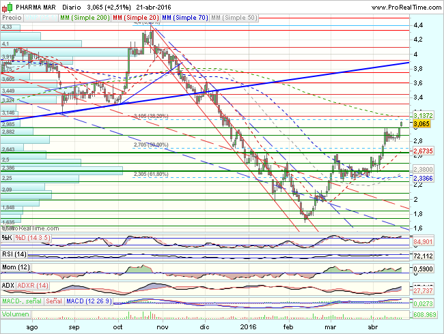
Task: Click the abr month on time axis
Action: coord(373,327)
